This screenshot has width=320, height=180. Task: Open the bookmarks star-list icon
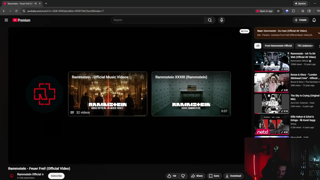(303, 11)
